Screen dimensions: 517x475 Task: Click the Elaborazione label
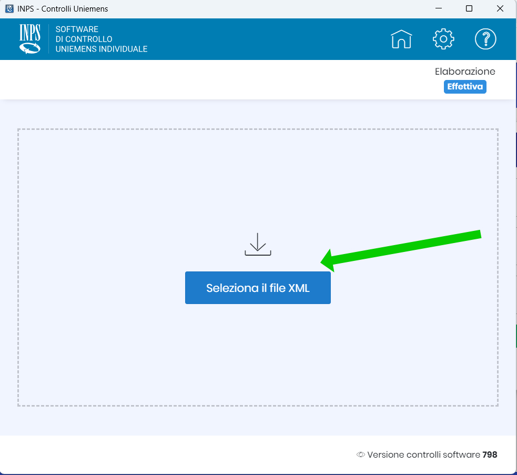click(465, 72)
